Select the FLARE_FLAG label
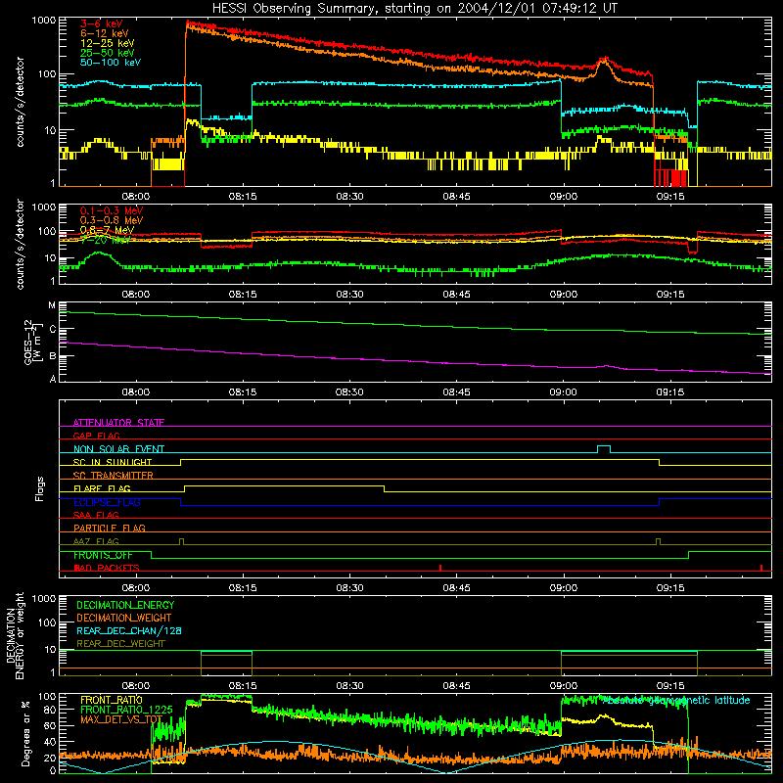 click(x=102, y=488)
